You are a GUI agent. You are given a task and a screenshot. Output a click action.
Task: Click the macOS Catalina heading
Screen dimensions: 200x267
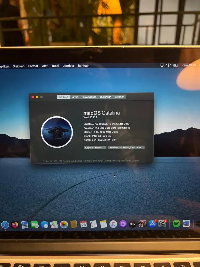tap(102, 113)
